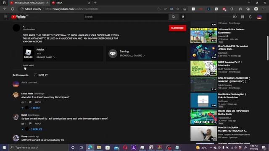Viewport: 269px width, 151px height.
Task: Click the Windows taskbar search box
Action: [x=39, y=147]
